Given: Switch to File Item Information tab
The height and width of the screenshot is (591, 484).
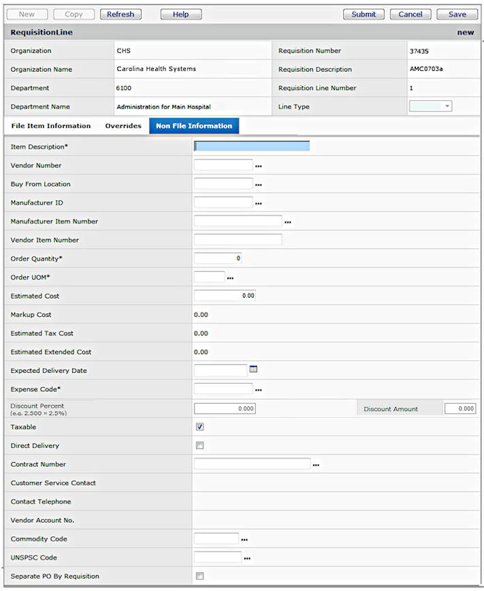Looking at the screenshot, I should click(x=51, y=126).
